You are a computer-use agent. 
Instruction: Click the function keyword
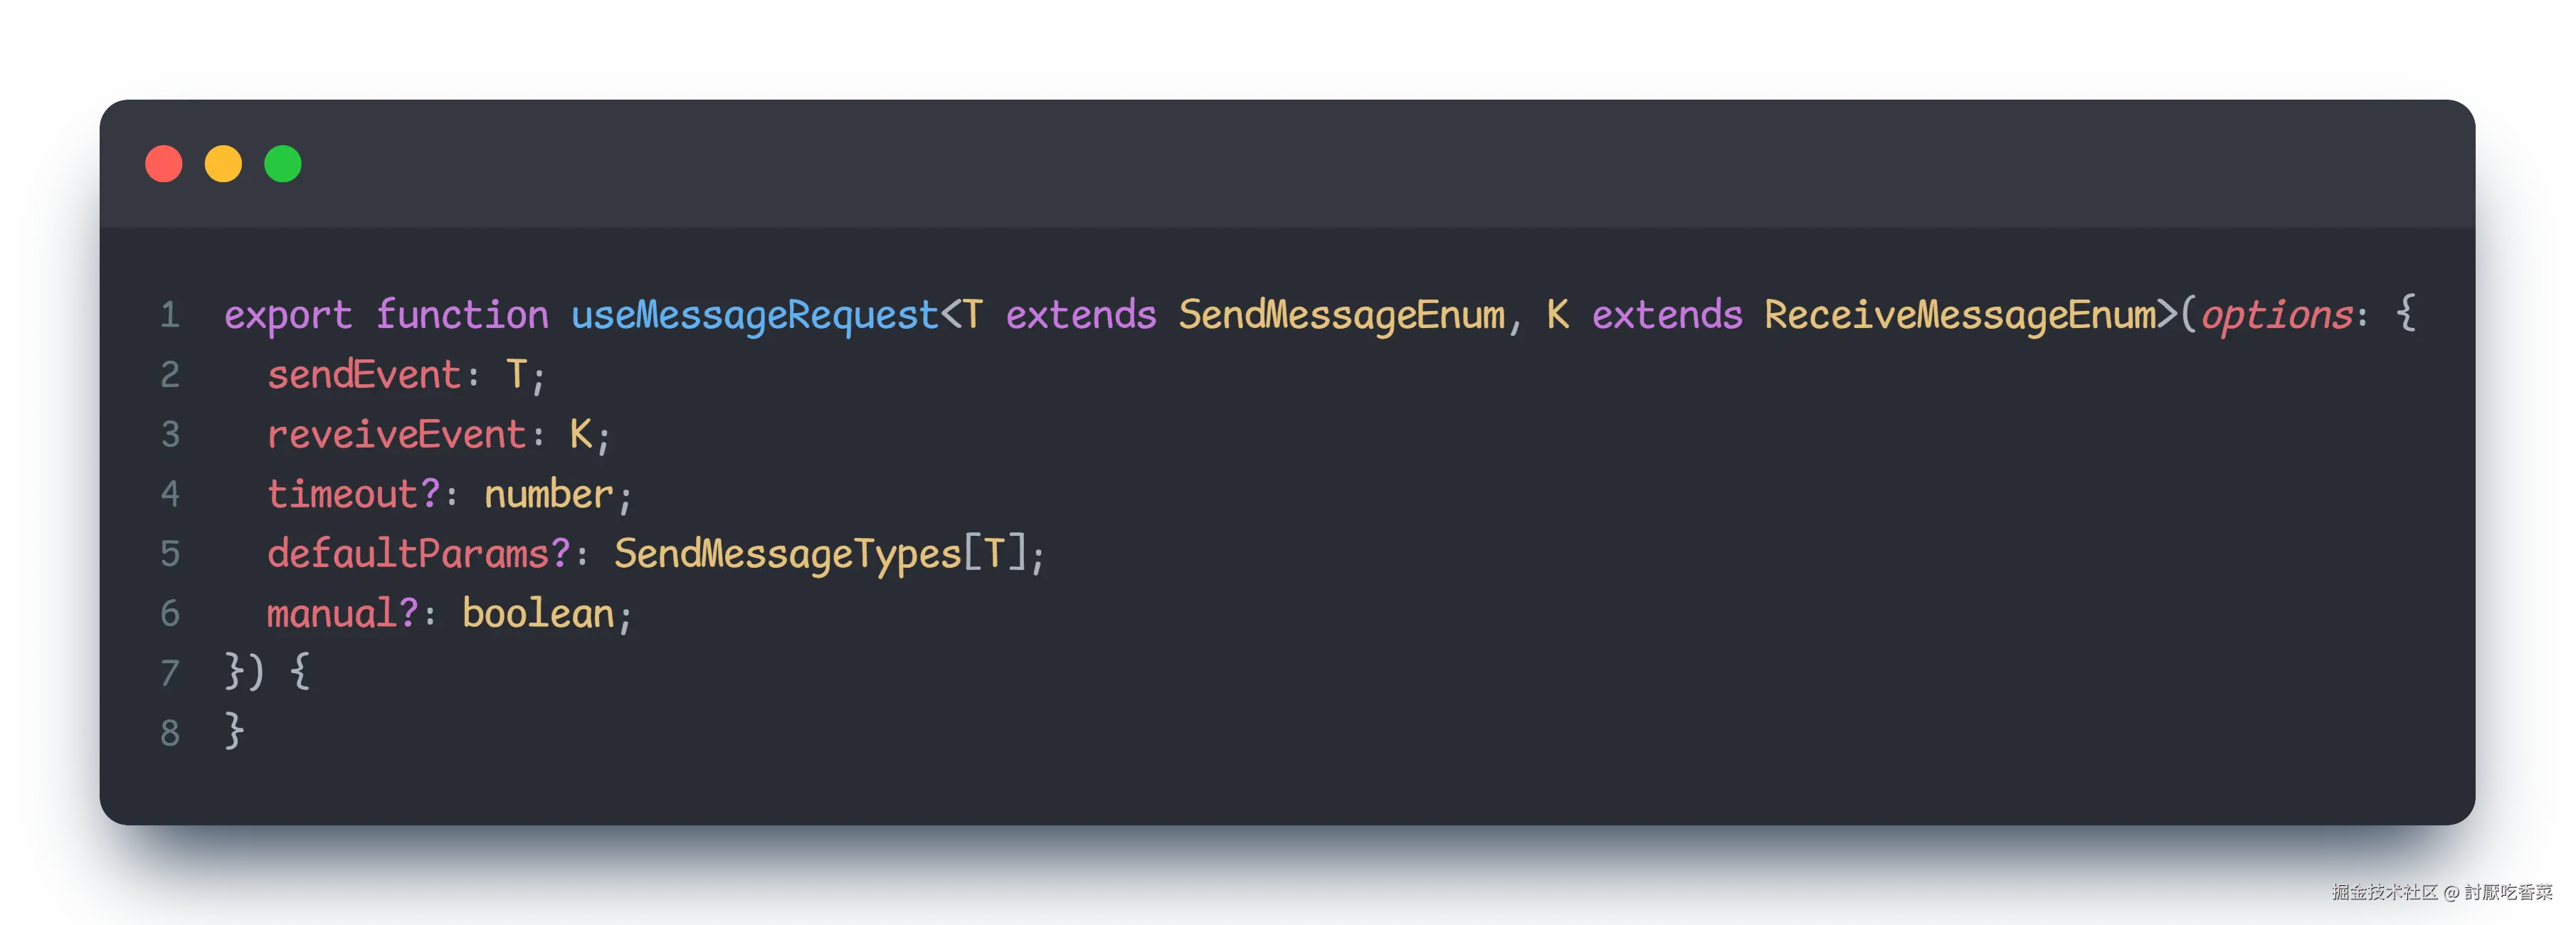click(x=462, y=316)
